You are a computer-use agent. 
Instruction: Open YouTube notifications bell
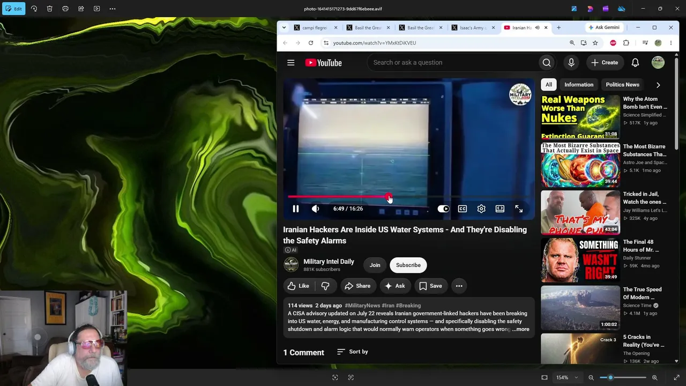635,63
